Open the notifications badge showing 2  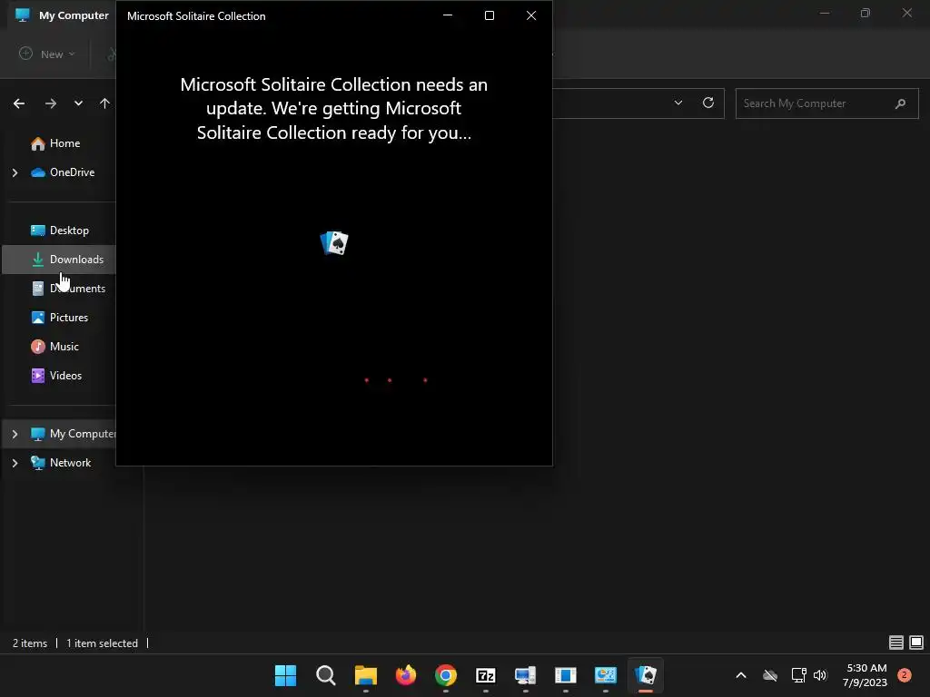click(905, 675)
